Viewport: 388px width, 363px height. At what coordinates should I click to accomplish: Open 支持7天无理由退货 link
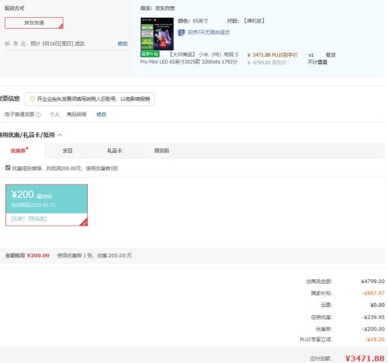[x=209, y=33]
